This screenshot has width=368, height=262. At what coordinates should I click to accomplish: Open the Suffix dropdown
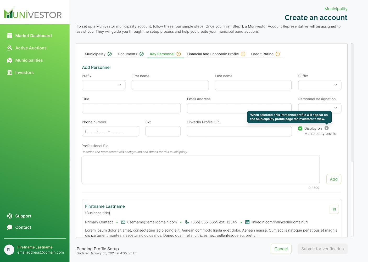[x=320, y=85]
